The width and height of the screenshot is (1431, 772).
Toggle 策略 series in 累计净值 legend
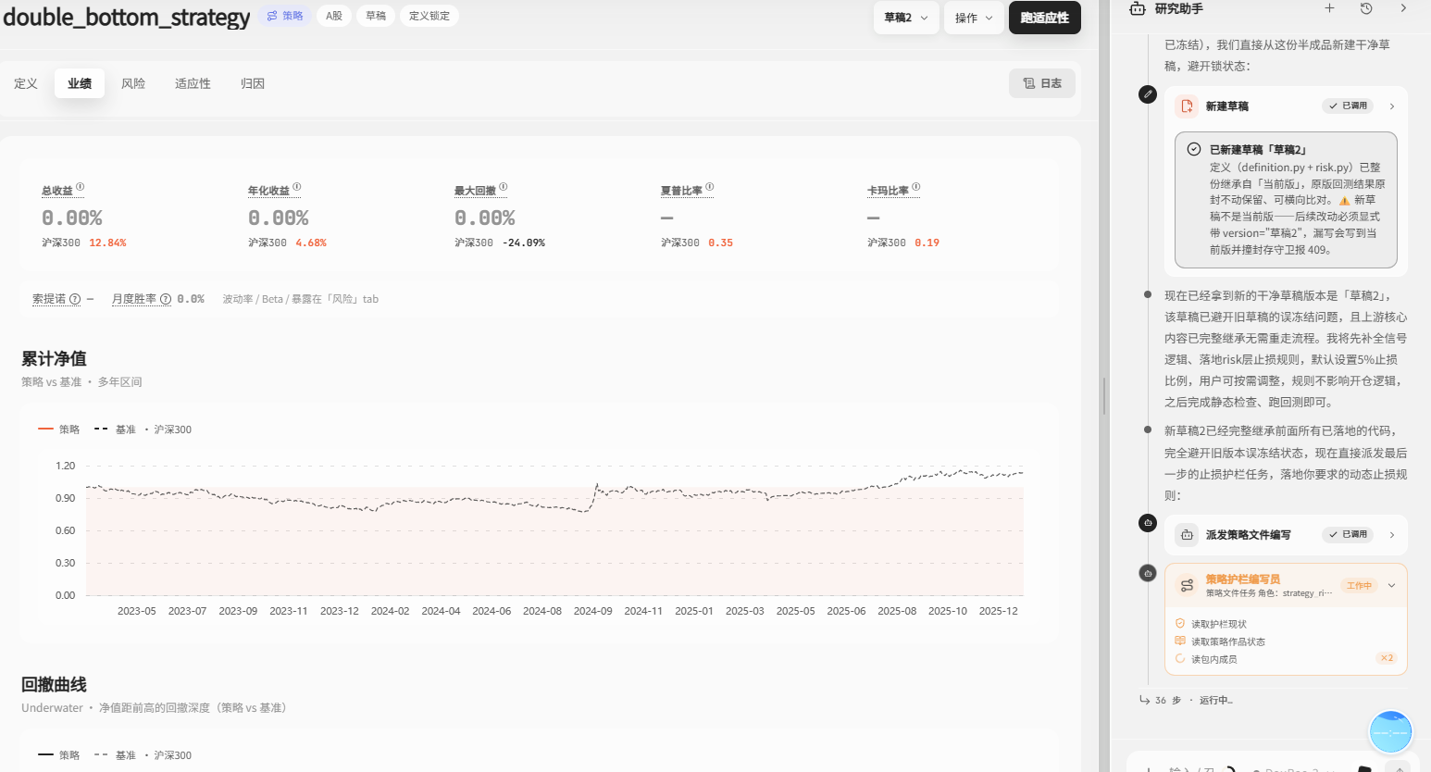[59, 430]
